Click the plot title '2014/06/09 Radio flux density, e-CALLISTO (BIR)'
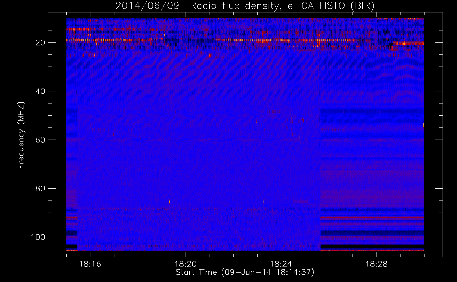 pos(245,6)
